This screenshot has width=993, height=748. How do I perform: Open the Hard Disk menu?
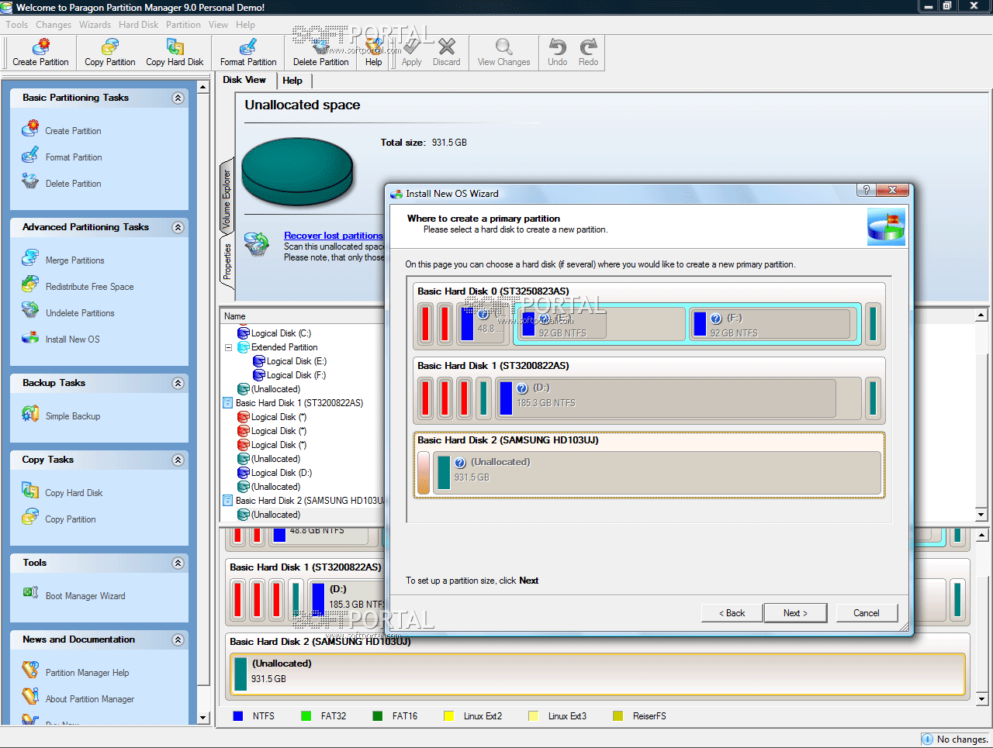[139, 25]
